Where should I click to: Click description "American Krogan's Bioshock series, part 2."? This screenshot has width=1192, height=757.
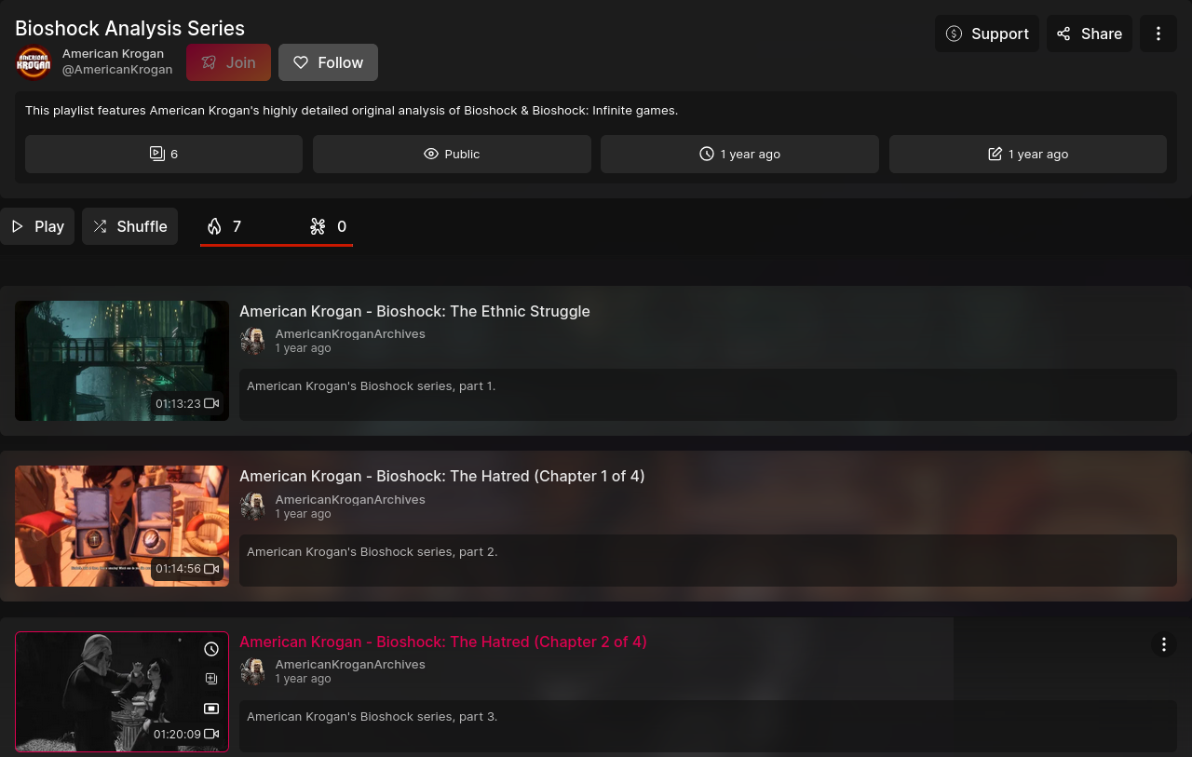372,551
